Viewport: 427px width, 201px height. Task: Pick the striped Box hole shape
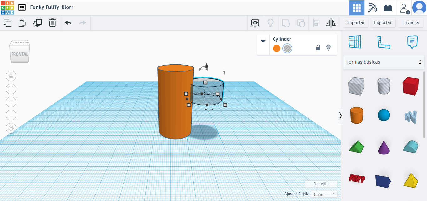click(x=356, y=86)
